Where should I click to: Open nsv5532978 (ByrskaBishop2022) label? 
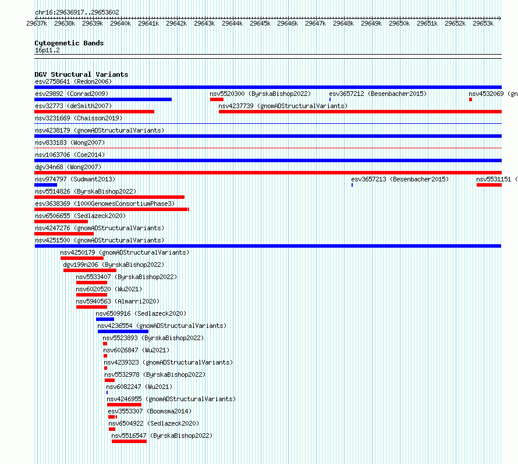coord(155,374)
